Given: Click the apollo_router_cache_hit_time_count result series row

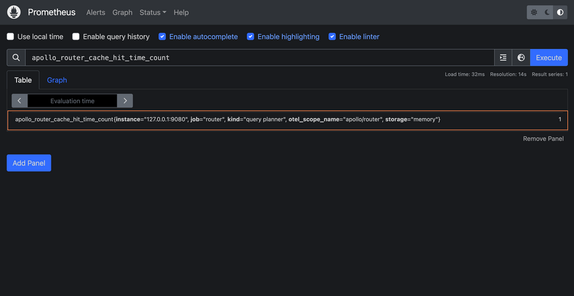Looking at the screenshot, I should pyautogui.click(x=288, y=119).
